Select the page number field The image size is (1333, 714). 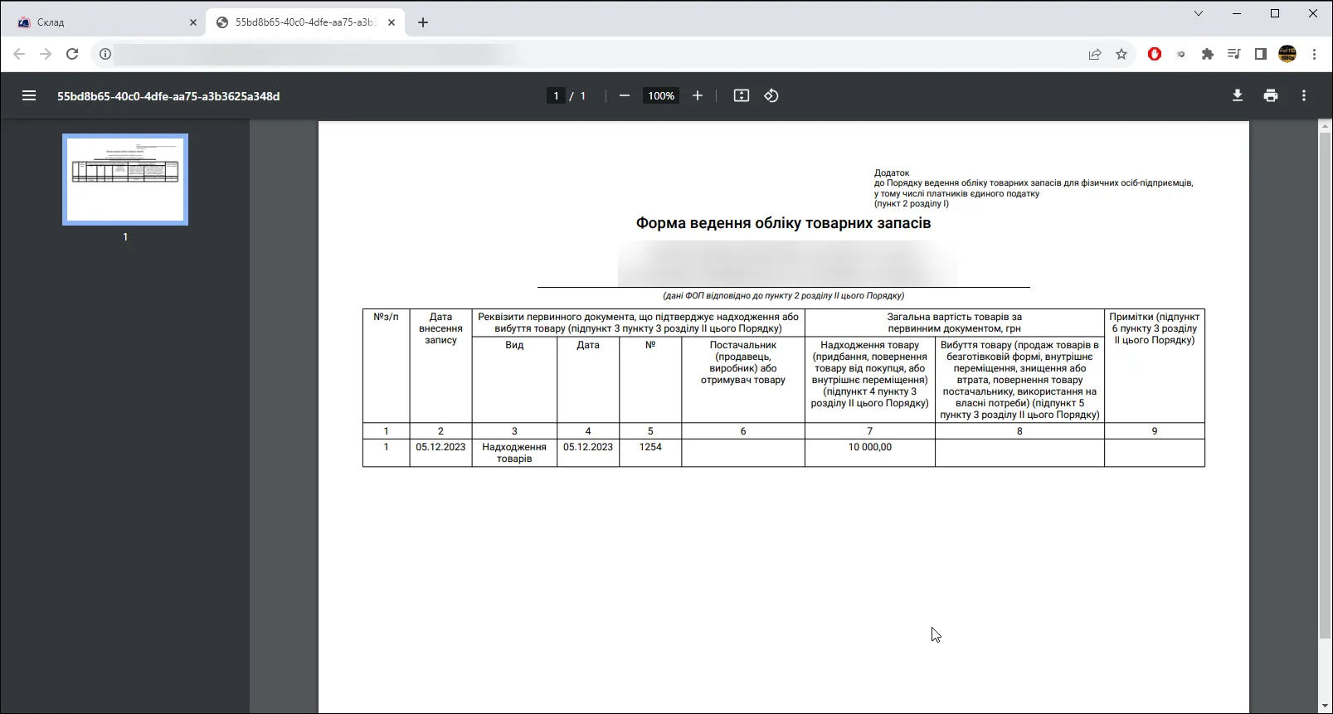pyautogui.click(x=556, y=95)
